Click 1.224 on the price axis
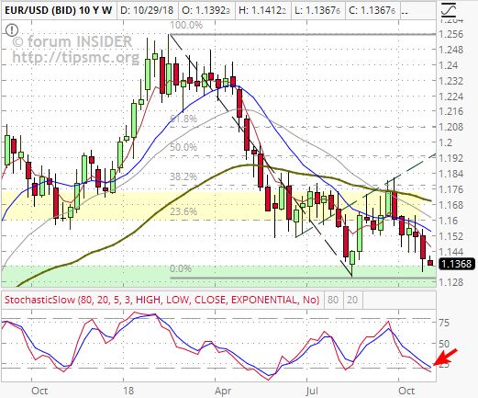The height and width of the screenshot is (398, 478). pyautogui.click(x=450, y=97)
